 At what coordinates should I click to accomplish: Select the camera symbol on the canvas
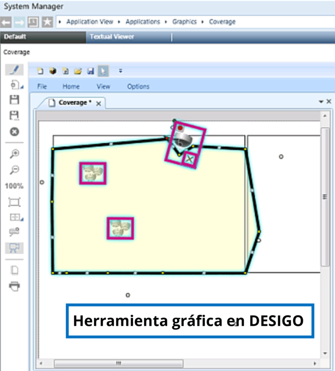tap(182, 139)
